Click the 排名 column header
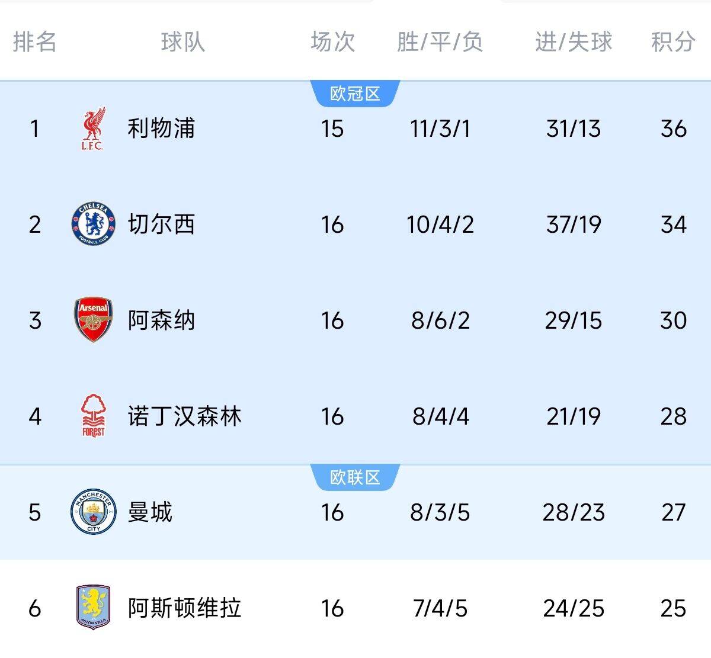The image size is (711, 658). [x=34, y=42]
